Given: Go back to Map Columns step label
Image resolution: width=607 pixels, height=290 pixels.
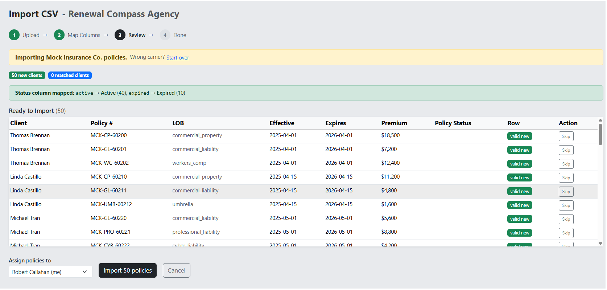Looking at the screenshot, I should click(x=84, y=35).
